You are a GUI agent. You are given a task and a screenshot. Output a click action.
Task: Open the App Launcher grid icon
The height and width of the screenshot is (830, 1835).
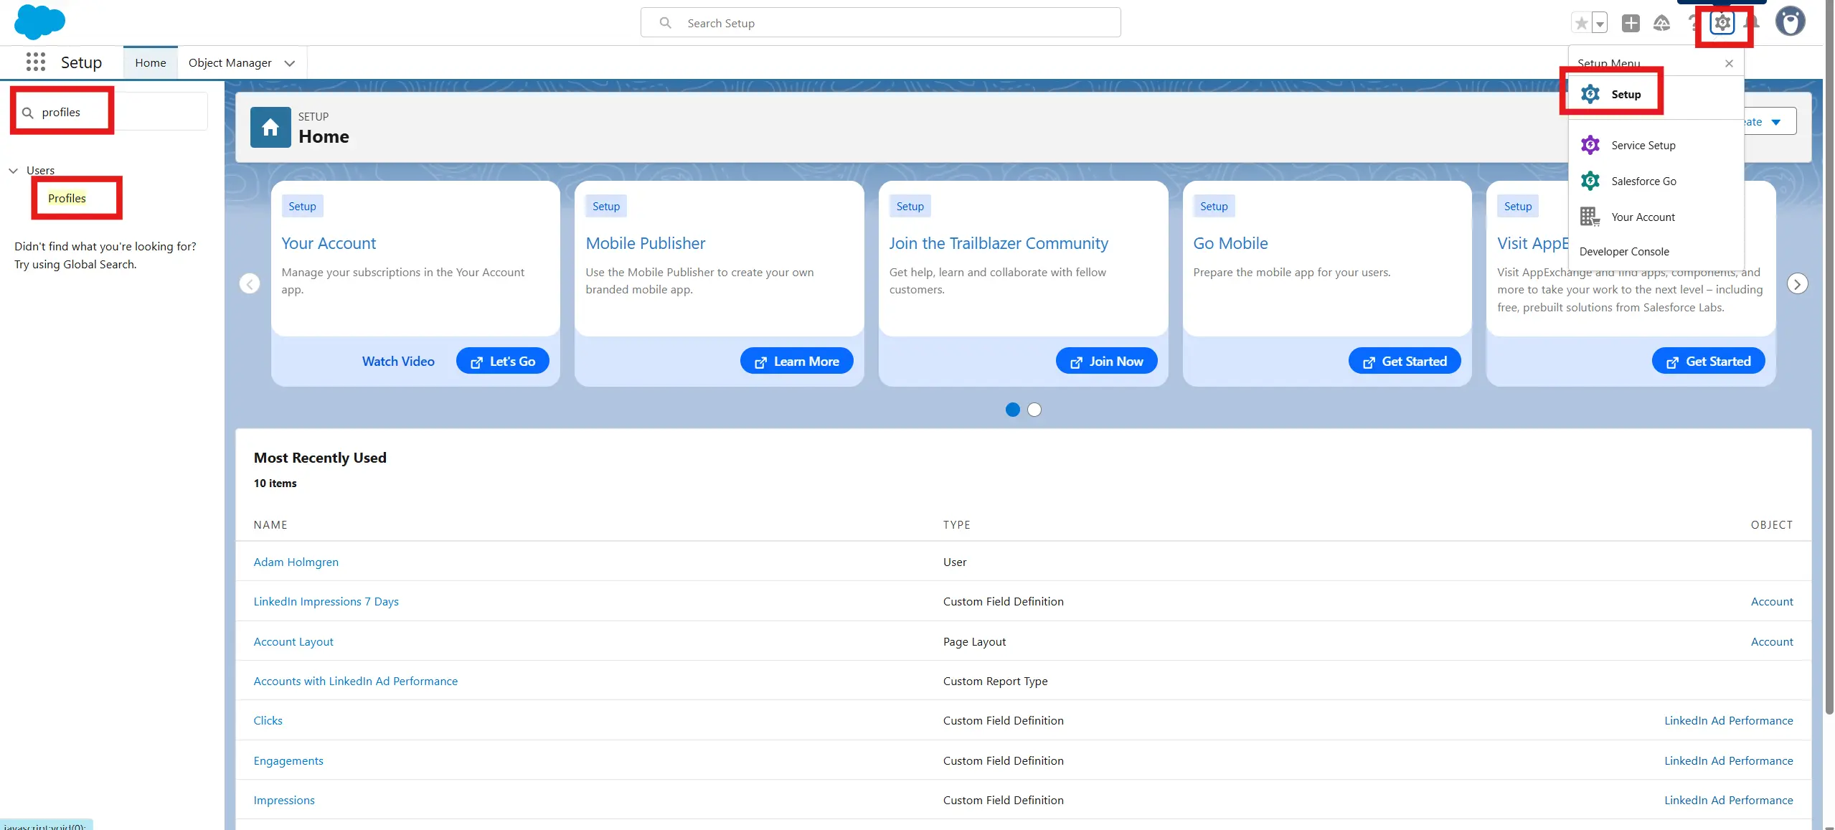point(35,62)
